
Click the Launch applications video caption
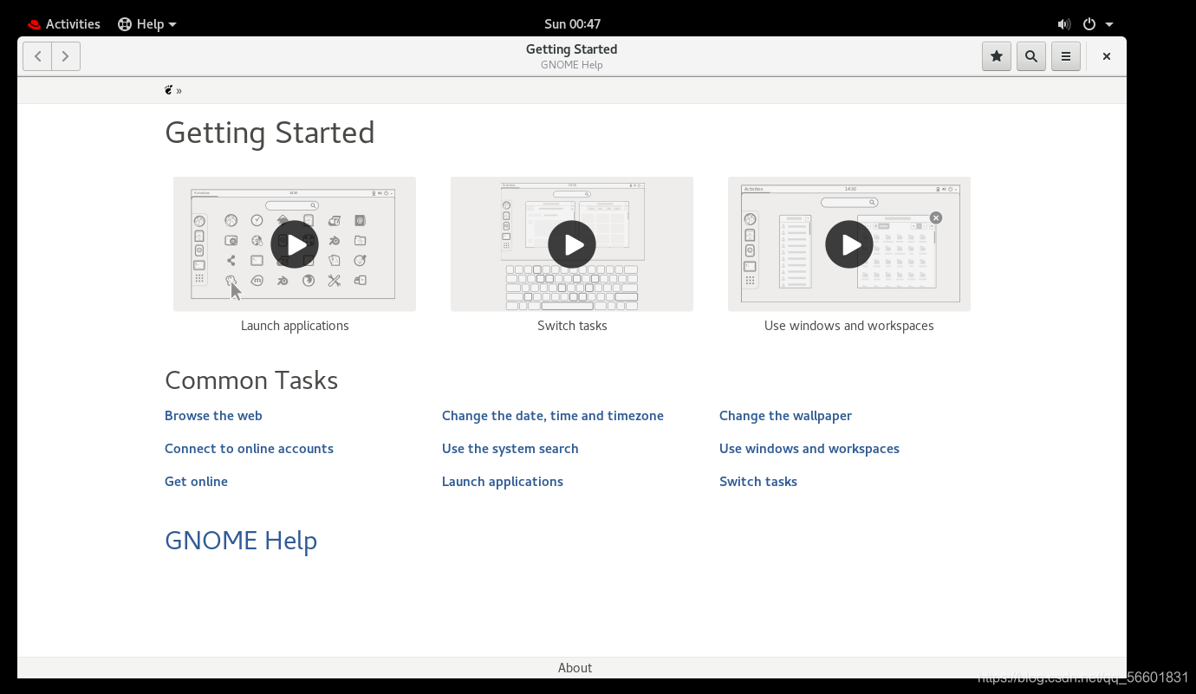coord(295,326)
